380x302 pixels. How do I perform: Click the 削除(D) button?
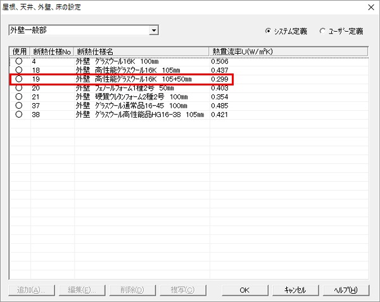pos(132,290)
